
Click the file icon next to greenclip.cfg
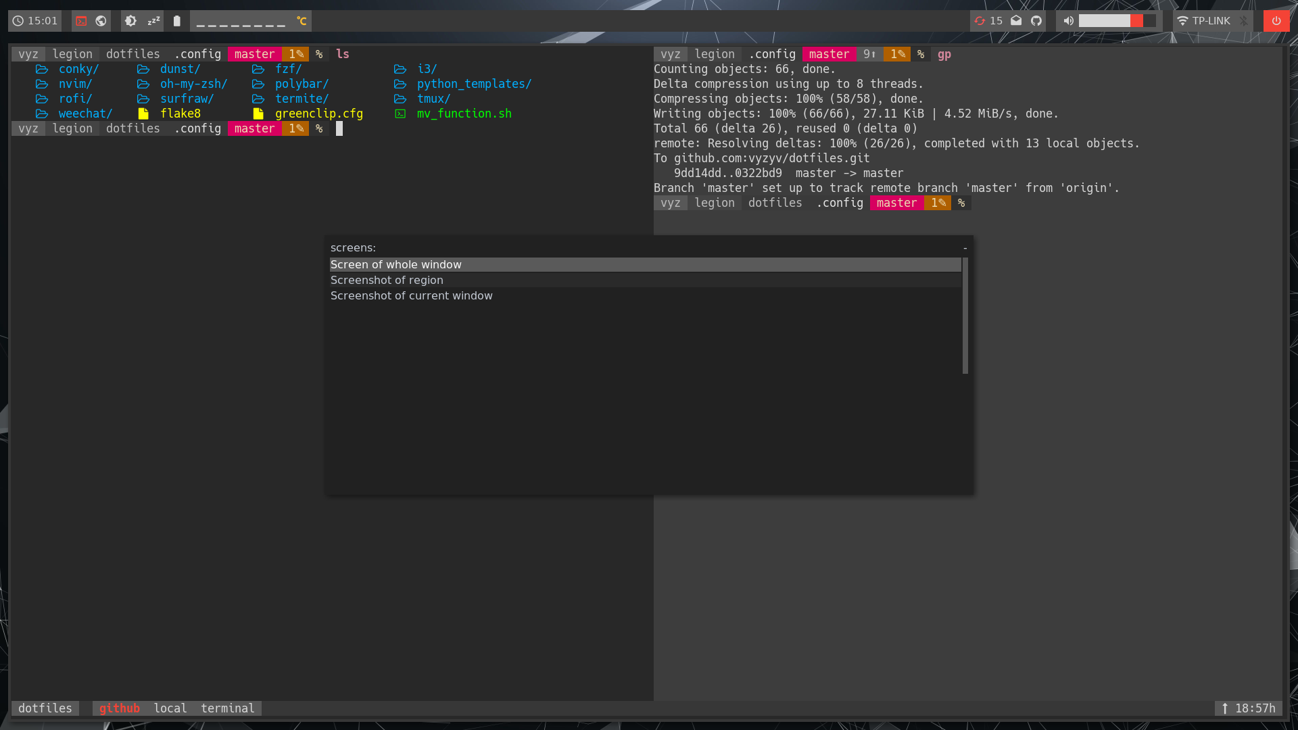point(258,114)
